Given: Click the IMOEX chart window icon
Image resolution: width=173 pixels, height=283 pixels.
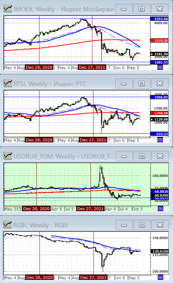Looking at the screenshot, I should (x=8, y=9).
